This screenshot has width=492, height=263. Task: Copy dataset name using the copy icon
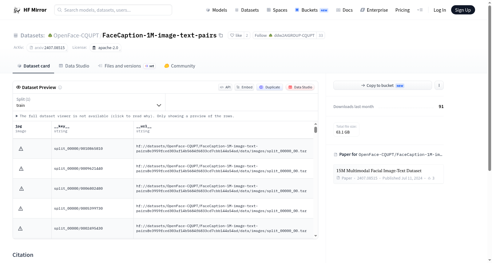221,35
